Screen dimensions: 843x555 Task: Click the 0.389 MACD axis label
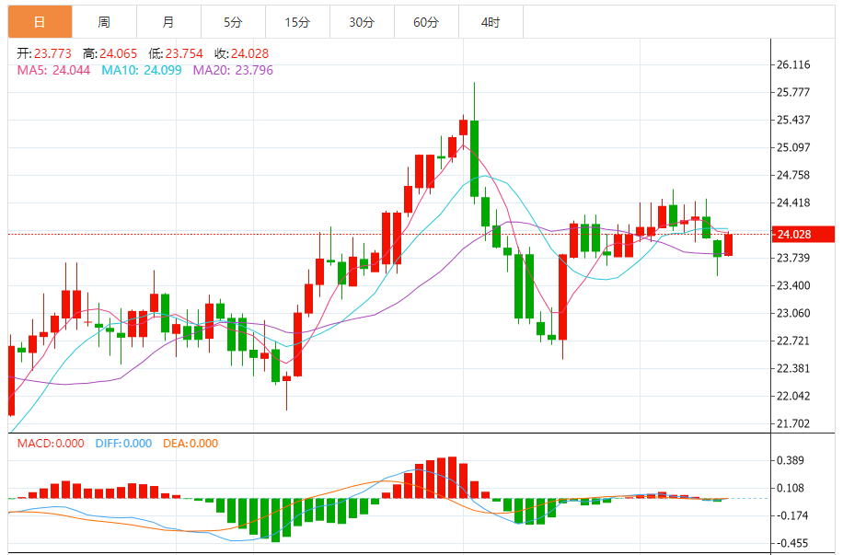coord(791,460)
